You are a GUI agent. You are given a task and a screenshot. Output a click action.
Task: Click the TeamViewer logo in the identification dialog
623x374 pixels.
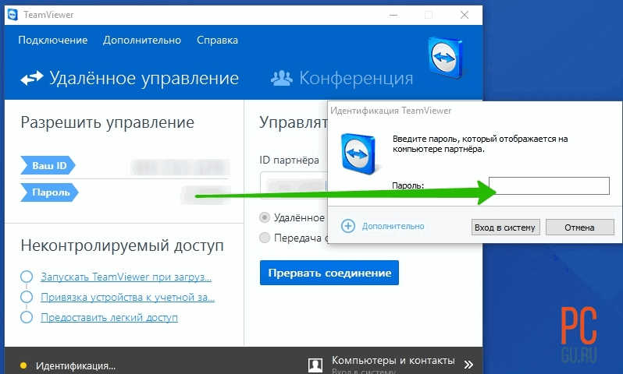click(358, 154)
